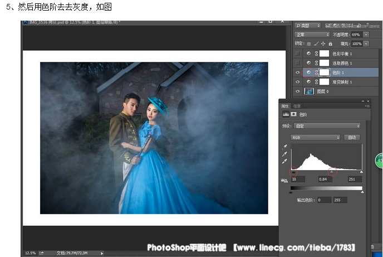The image size is (383, 257).
Task: Open the layer filter 类型 dropdown
Action: 307,26
